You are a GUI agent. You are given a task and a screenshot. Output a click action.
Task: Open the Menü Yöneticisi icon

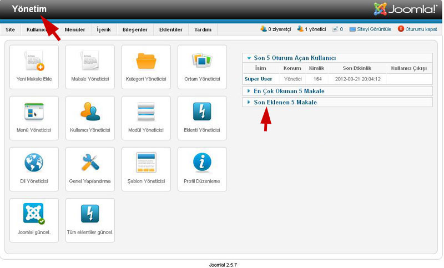pyautogui.click(x=34, y=113)
